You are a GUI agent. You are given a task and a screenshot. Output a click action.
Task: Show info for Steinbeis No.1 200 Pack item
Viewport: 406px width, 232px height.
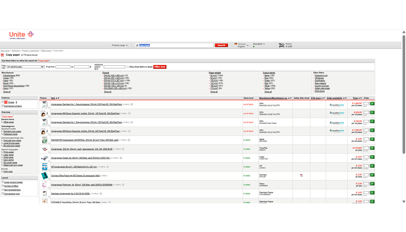click(x=132, y=105)
